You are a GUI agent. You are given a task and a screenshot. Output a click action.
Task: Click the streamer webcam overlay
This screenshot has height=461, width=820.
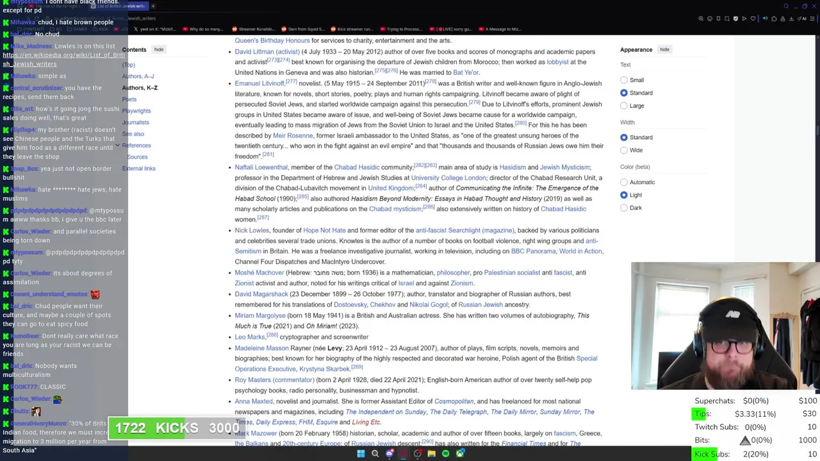(725, 326)
